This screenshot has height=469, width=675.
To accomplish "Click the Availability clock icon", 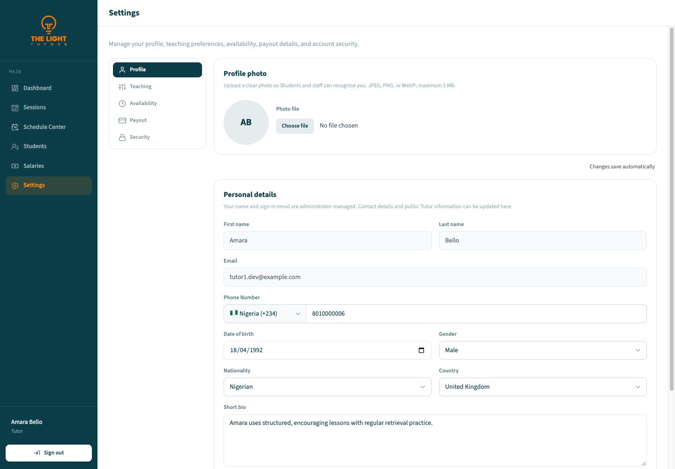I will point(122,103).
